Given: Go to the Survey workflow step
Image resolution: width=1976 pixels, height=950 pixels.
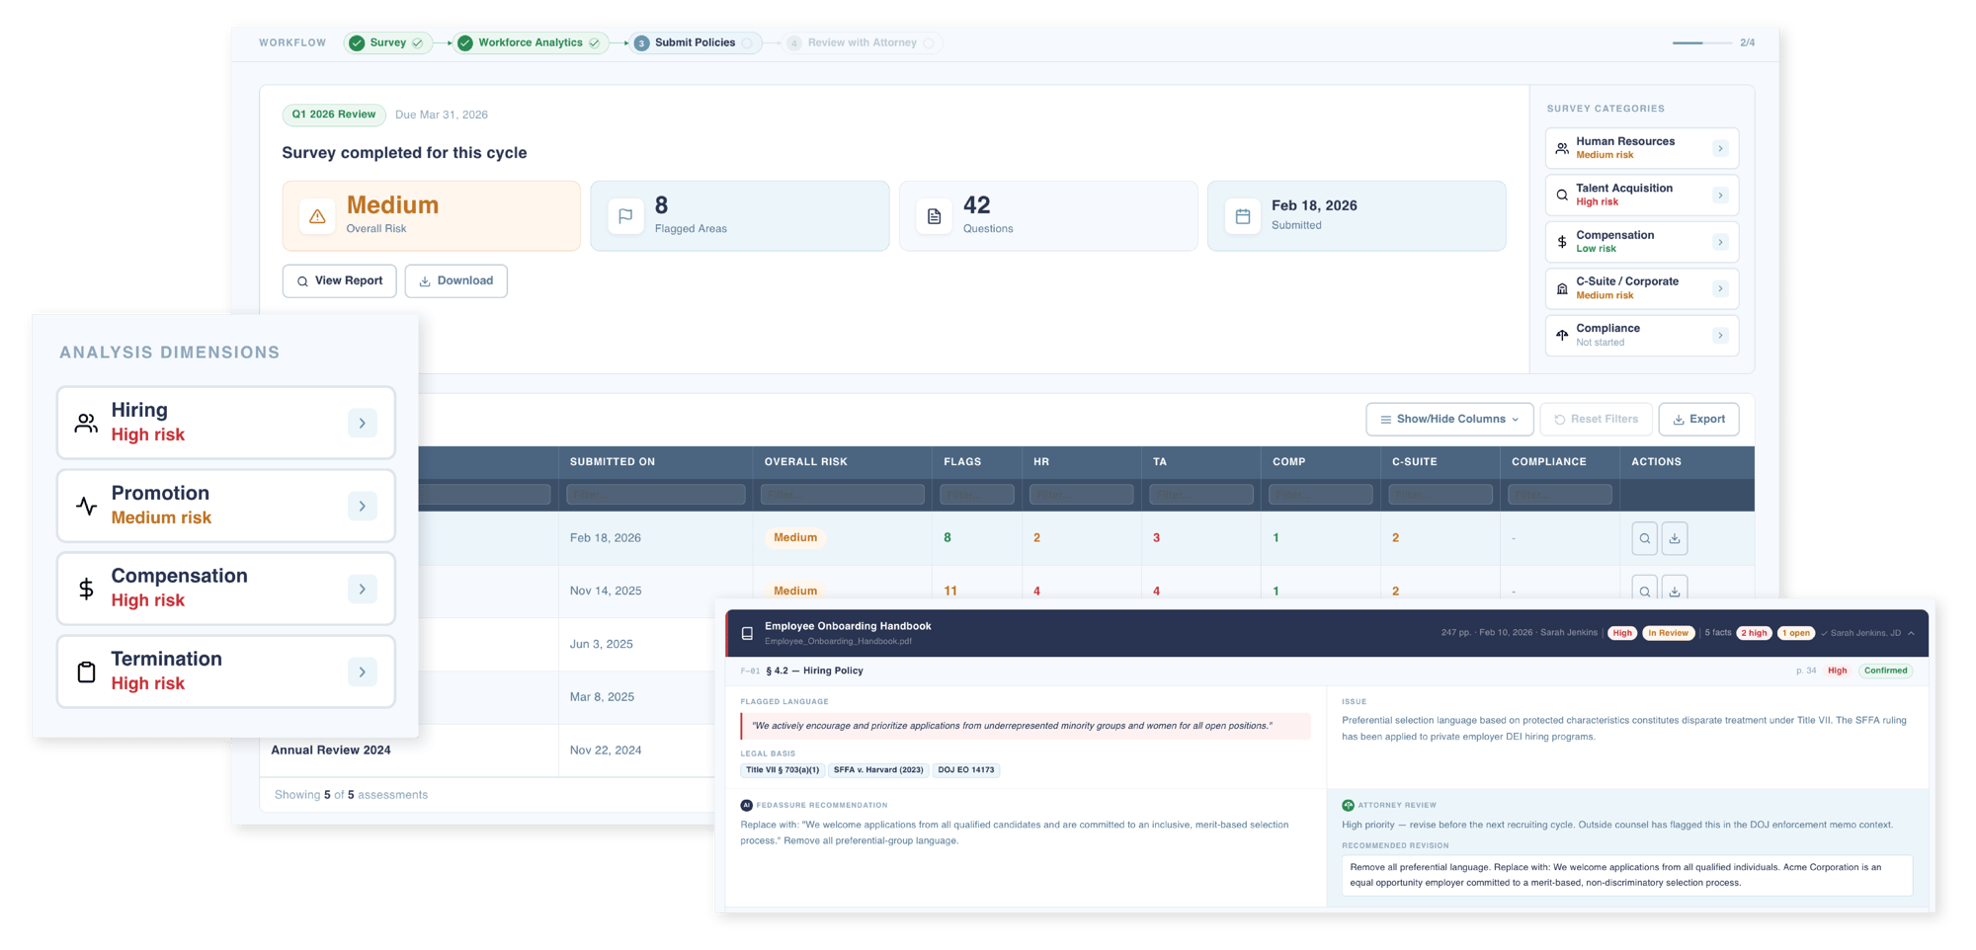Looking at the screenshot, I should pyautogui.click(x=388, y=42).
